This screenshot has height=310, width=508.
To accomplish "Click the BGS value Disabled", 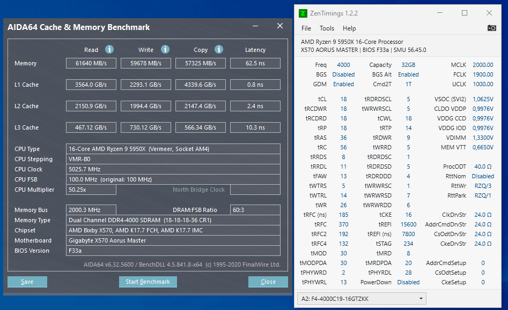I will (343, 74).
